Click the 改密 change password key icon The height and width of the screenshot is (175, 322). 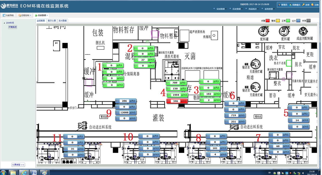tap(303, 5)
